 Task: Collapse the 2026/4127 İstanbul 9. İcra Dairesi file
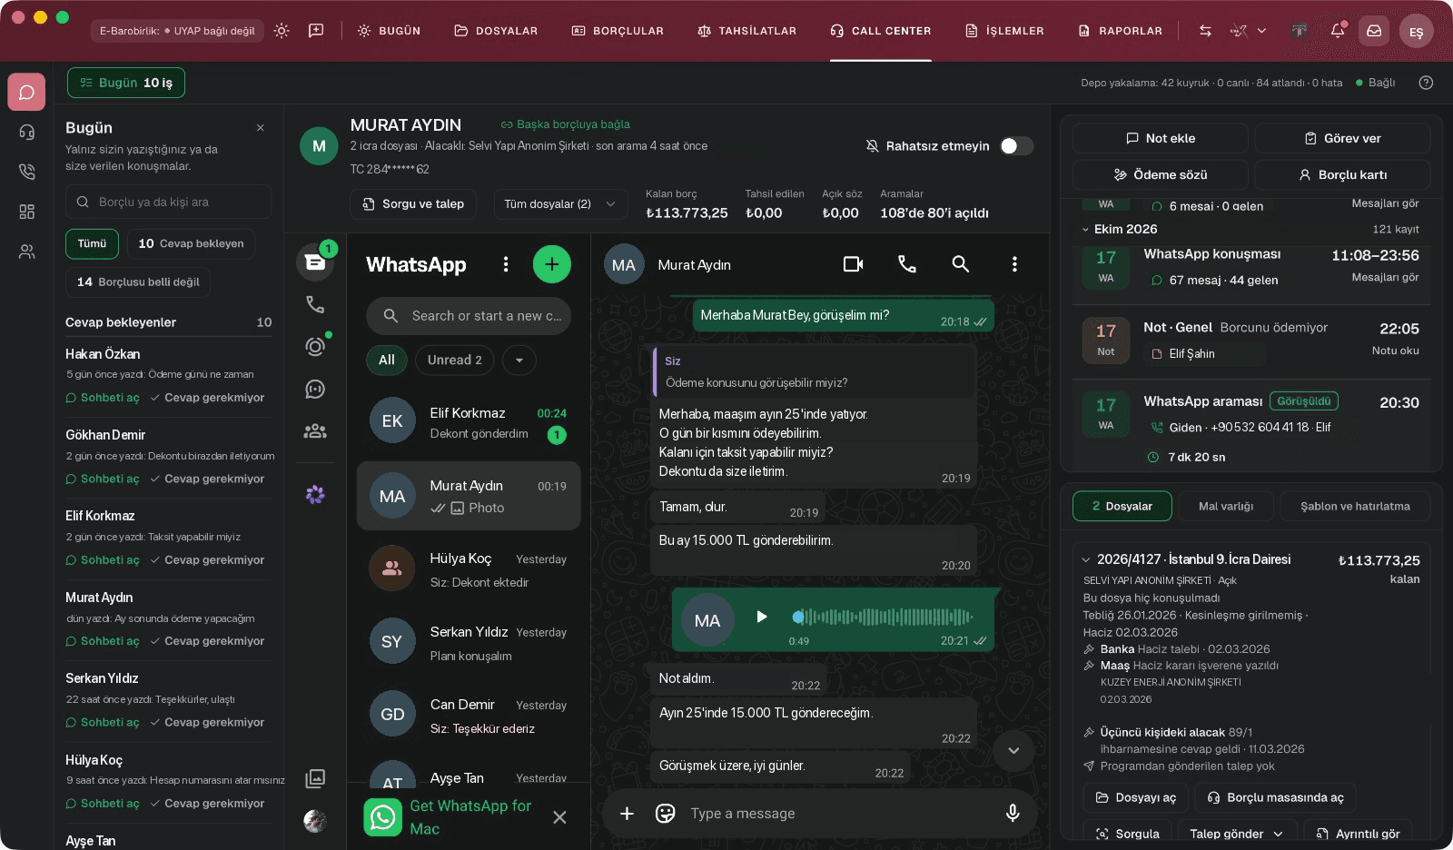pos(1086,560)
